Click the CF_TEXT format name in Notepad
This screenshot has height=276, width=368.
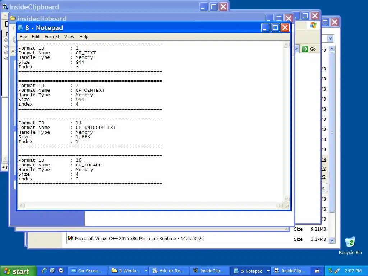click(86, 53)
